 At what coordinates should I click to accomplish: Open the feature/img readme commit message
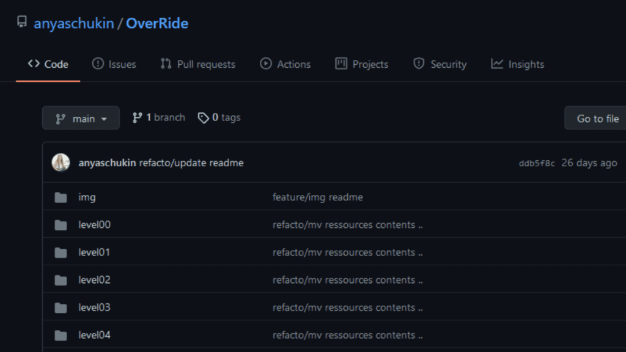coord(318,197)
